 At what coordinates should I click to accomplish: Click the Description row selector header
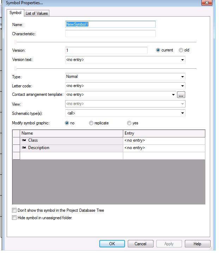click(x=16, y=148)
